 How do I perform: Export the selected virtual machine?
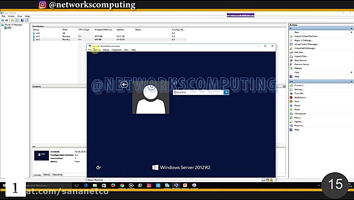pos(298,122)
